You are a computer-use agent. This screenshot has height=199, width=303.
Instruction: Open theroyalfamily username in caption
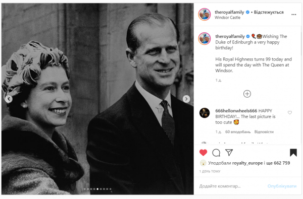pos(230,36)
